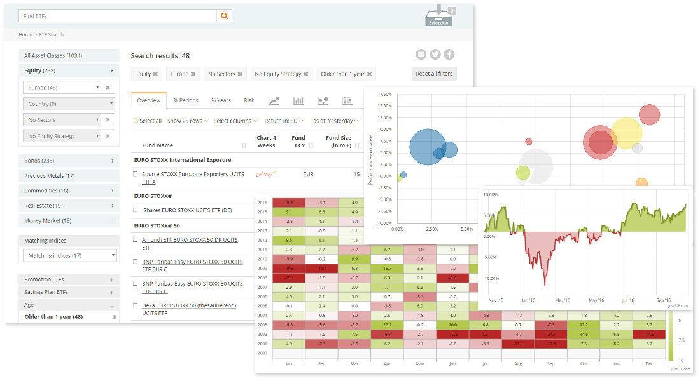Open the iShares EURO STOXX UCITS ETF link

[187, 210]
